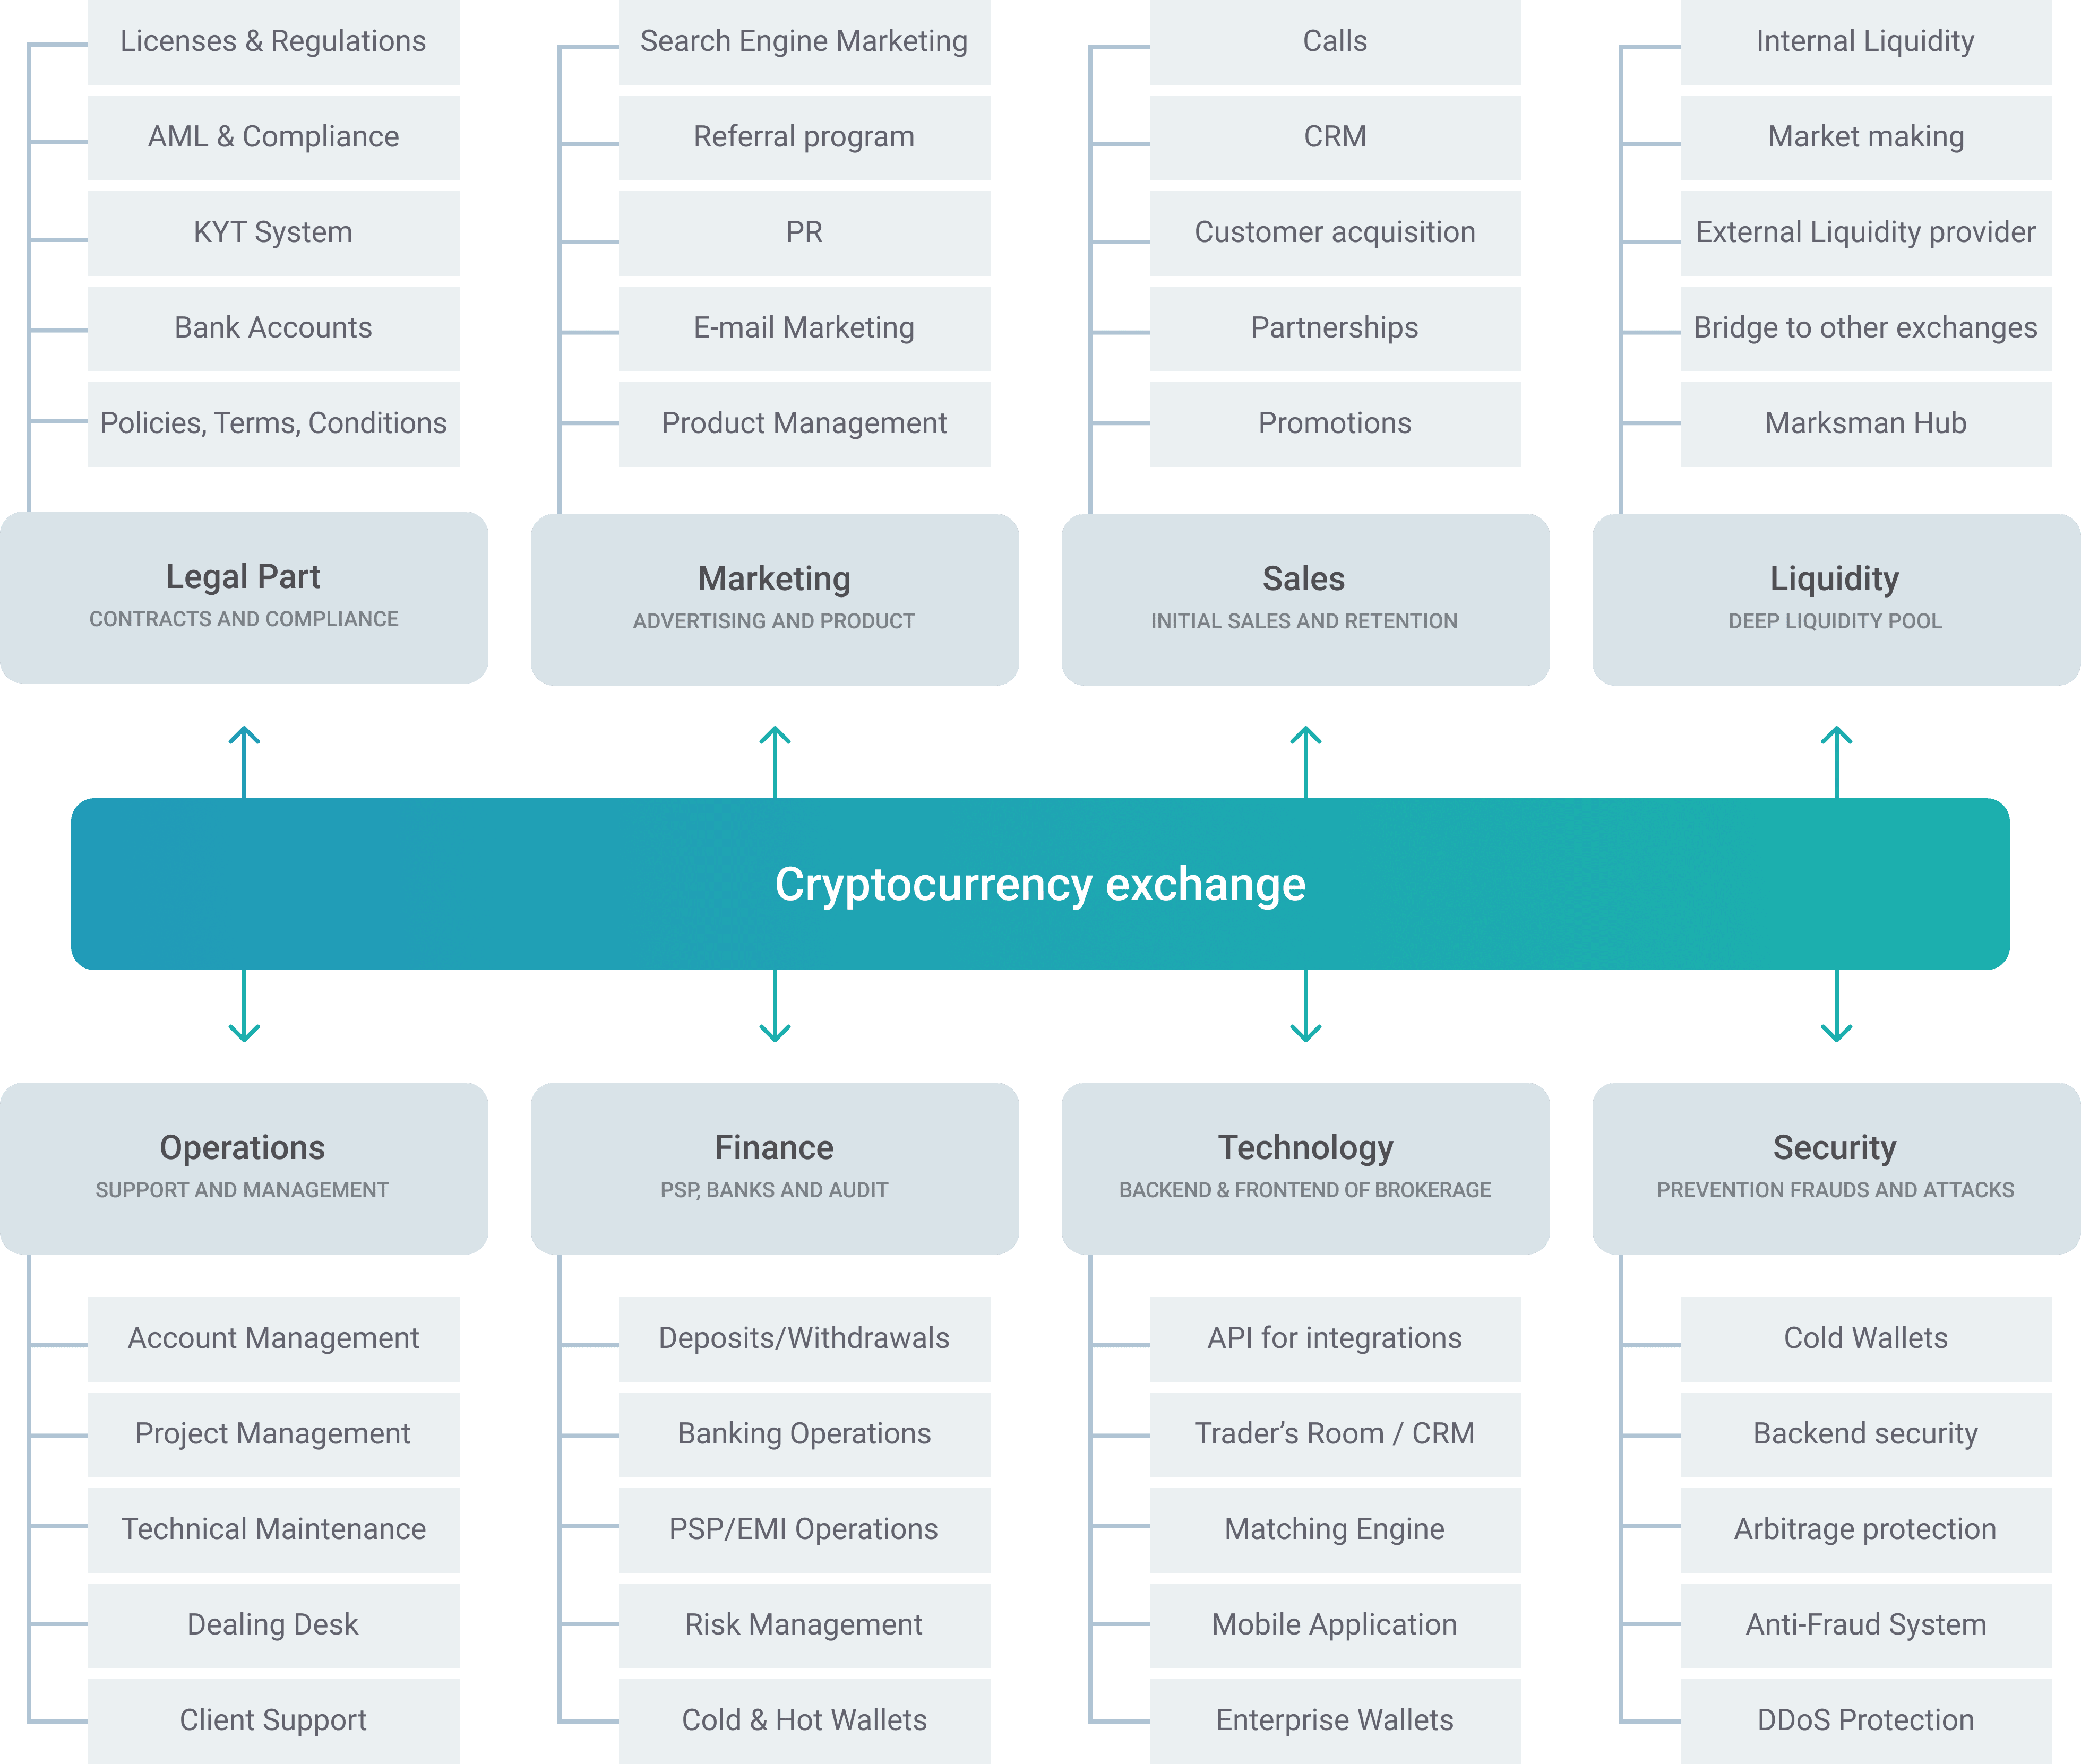Click the Technical Maintenance item
This screenshot has width=2081, height=1764.
coord(273,1530)
